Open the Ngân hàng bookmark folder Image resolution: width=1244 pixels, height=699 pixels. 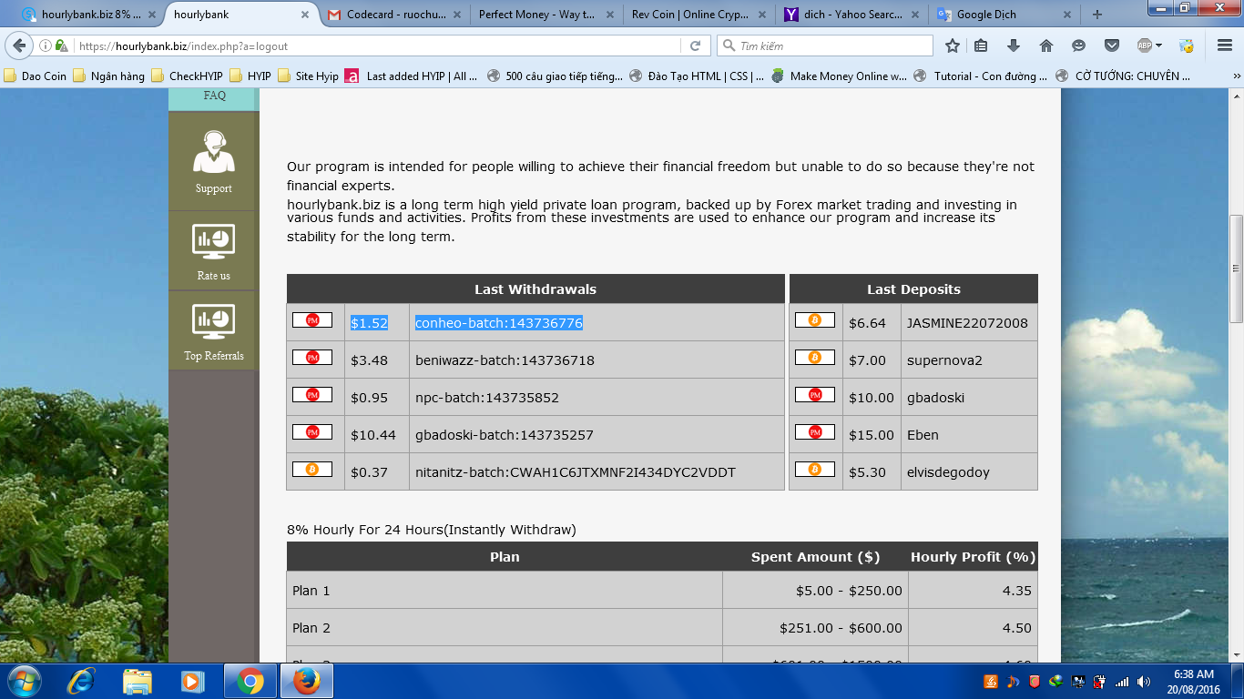(109, 76)
